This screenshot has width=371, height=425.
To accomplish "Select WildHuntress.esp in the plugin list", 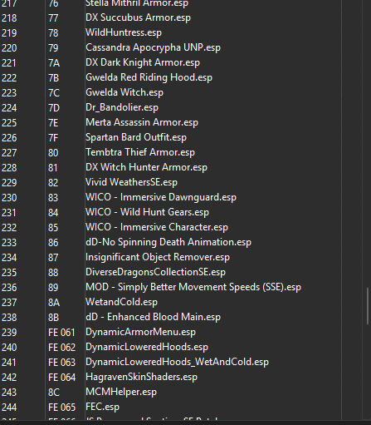I will (x=124, y=32).
